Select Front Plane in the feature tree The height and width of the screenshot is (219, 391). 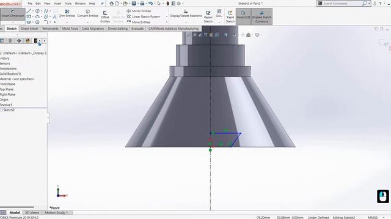coord(7,84)
